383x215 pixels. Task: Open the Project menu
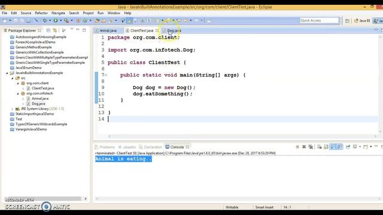[88, 13]
